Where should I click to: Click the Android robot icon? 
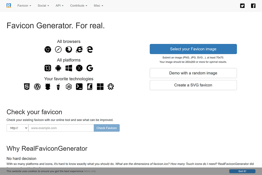click(58, 68)
